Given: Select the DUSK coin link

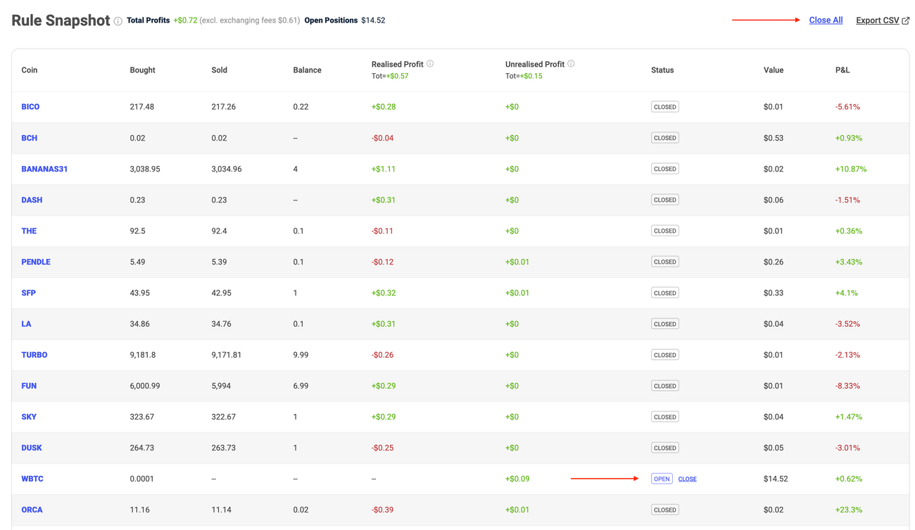Looking at the screenshot, I should [x=32, y=447].
